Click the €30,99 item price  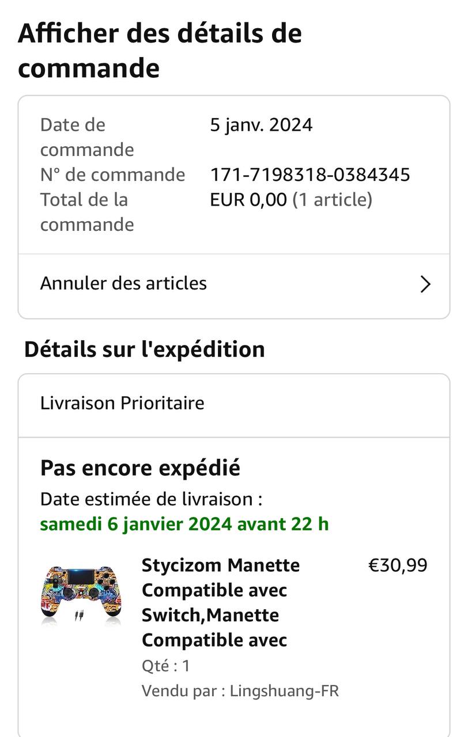pyautogui.click(x=398, y=565)
